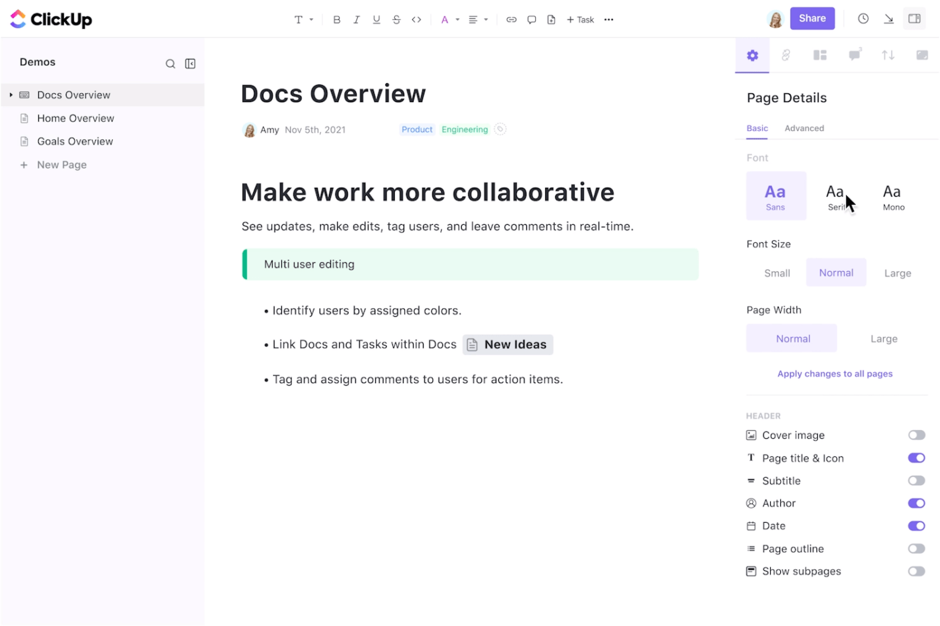Insert a hyperlink from toolbar
Viewport: 940px width, 626px height.
[x=511, y=19]
